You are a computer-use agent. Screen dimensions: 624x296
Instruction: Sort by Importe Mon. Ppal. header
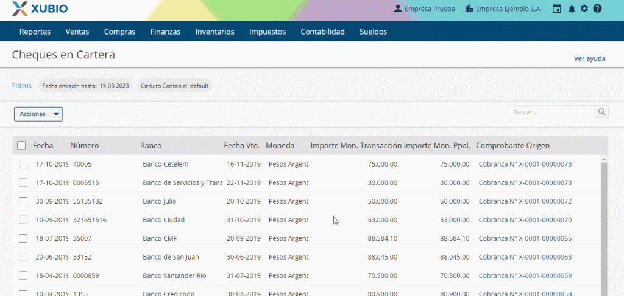coord(438,146)
